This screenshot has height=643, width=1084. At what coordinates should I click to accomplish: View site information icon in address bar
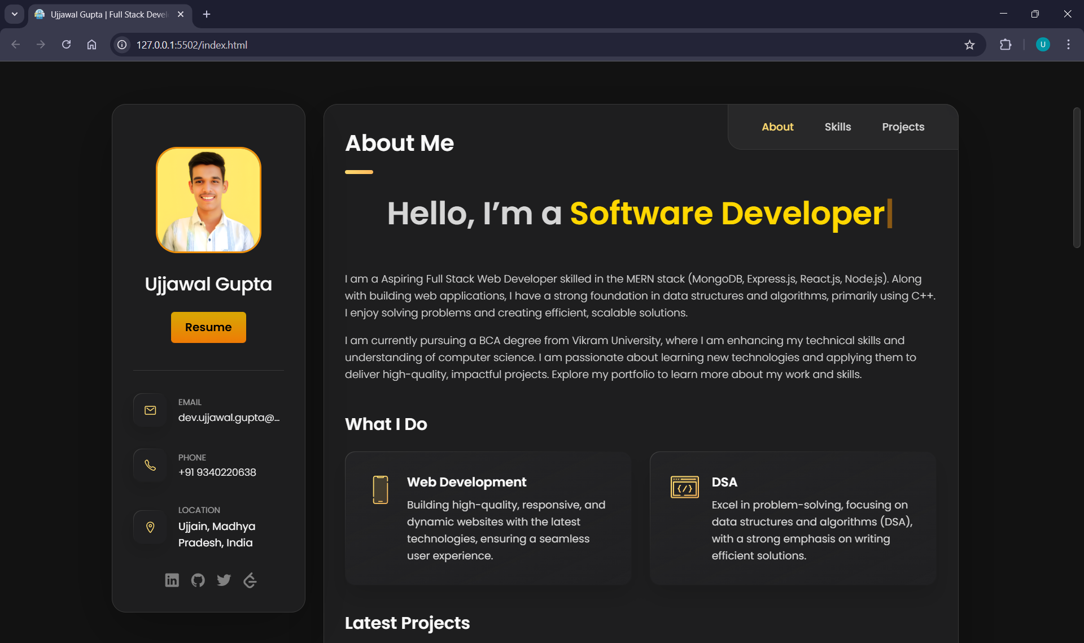tap(122, 45)
